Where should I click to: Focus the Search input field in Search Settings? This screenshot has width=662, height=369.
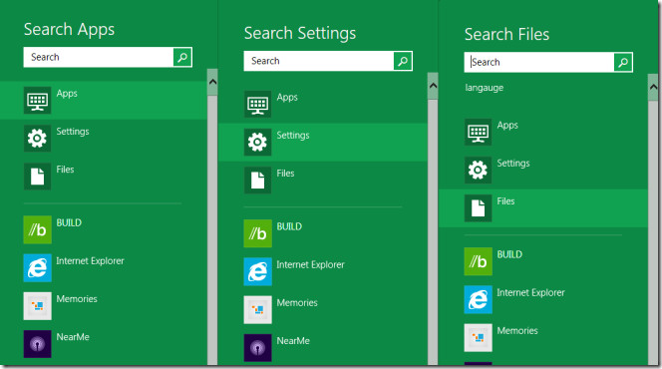319,61
